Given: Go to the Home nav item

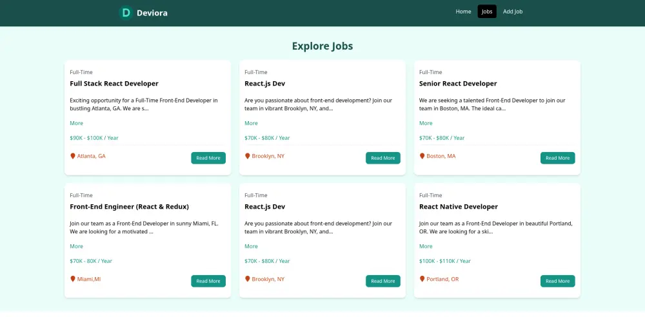Looking at the screenshot, I should pos(463,12).
